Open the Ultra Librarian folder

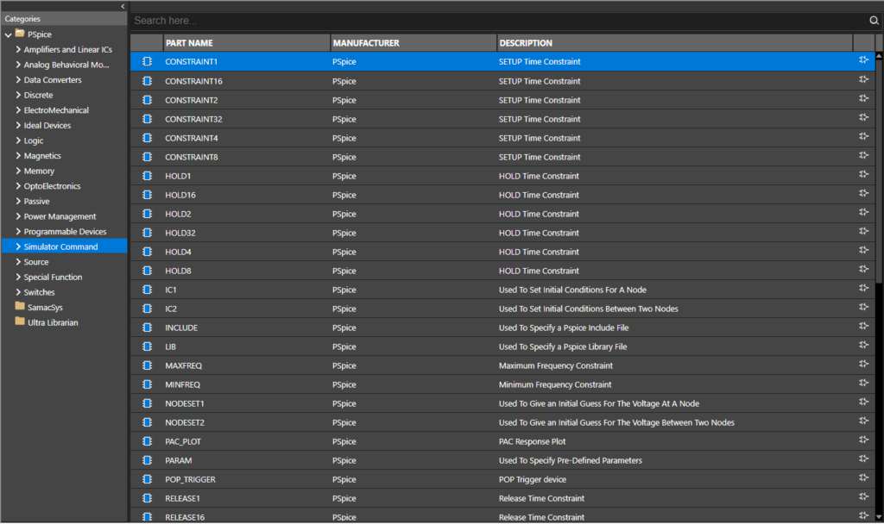(x=47, y=322)
